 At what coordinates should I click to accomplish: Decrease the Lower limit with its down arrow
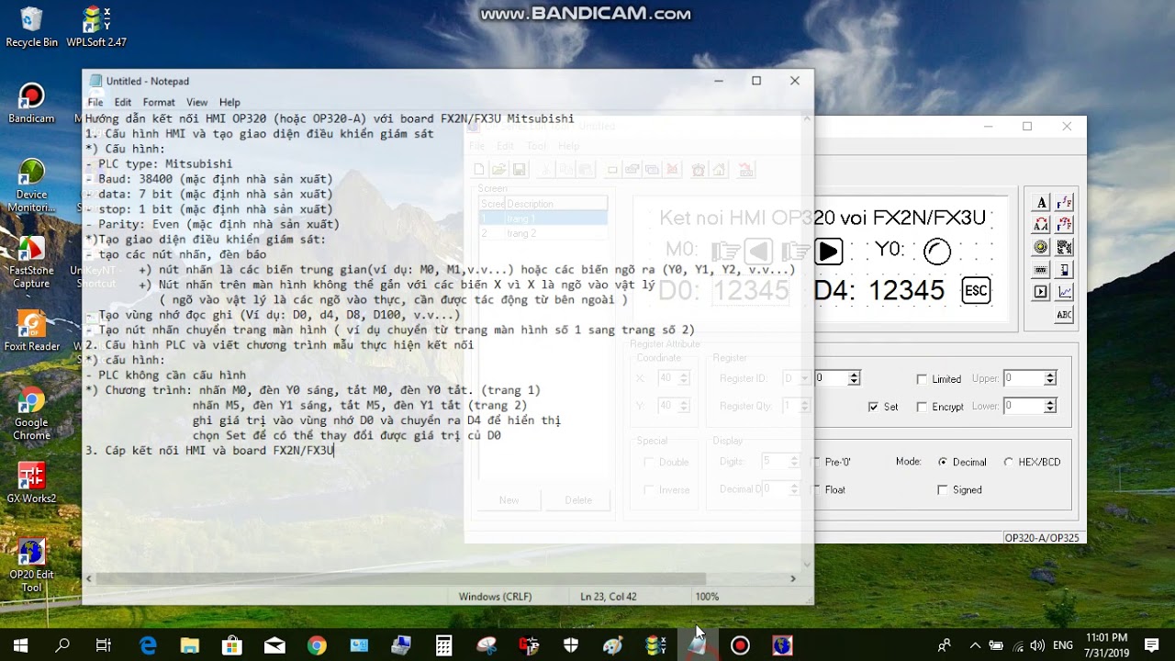point(1050,409)
